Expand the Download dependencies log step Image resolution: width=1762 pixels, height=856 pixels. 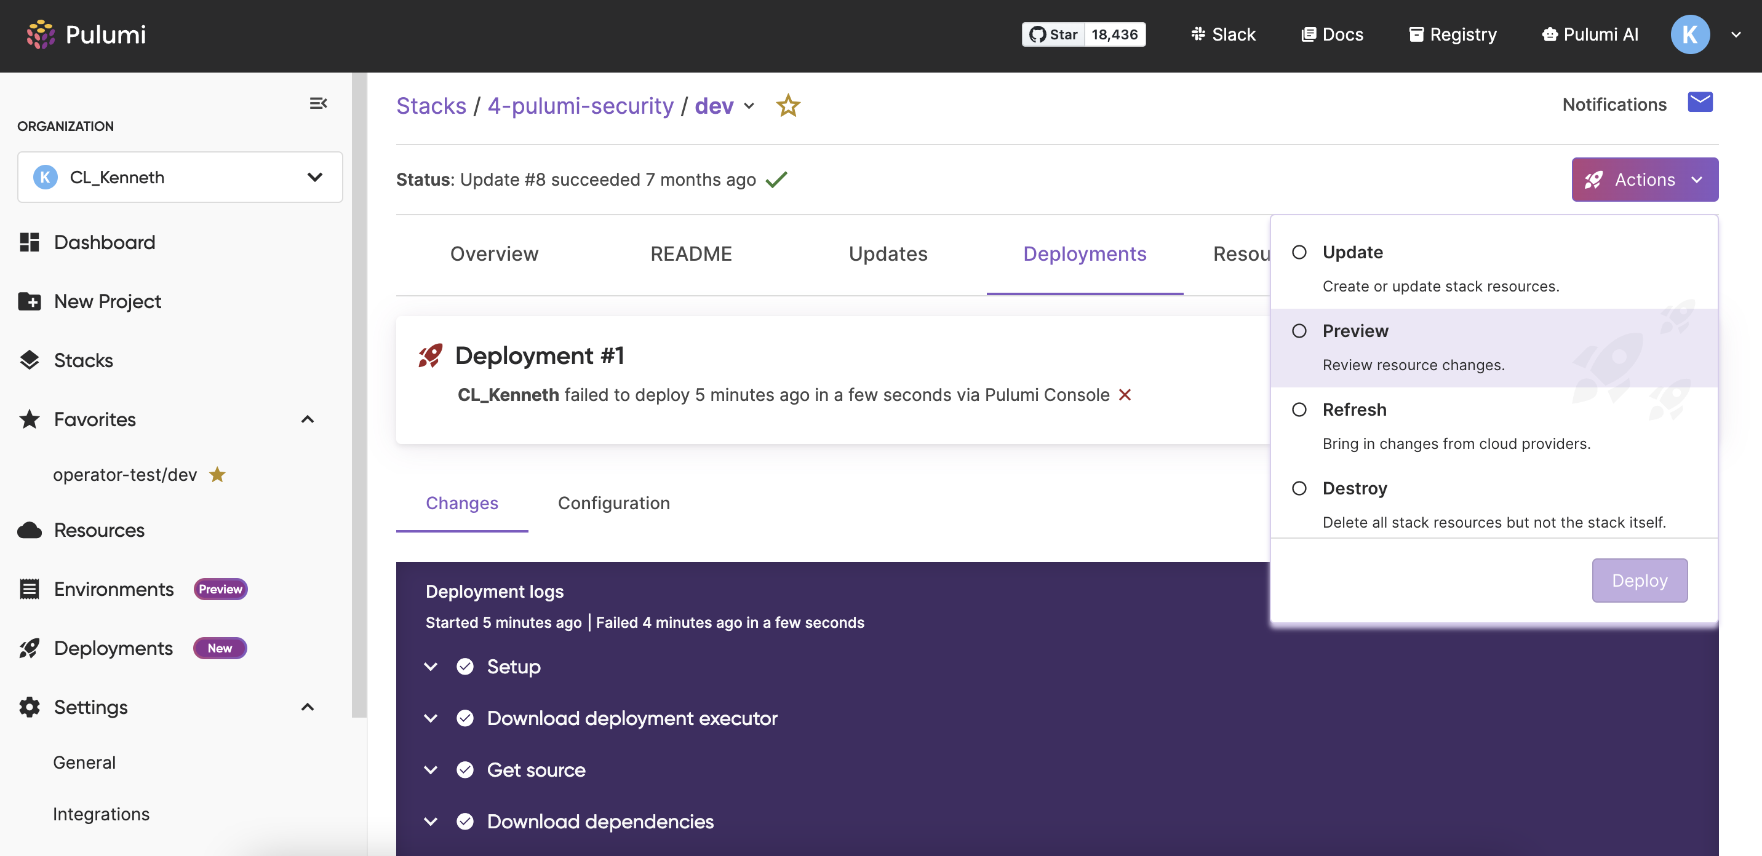point(431,821)
